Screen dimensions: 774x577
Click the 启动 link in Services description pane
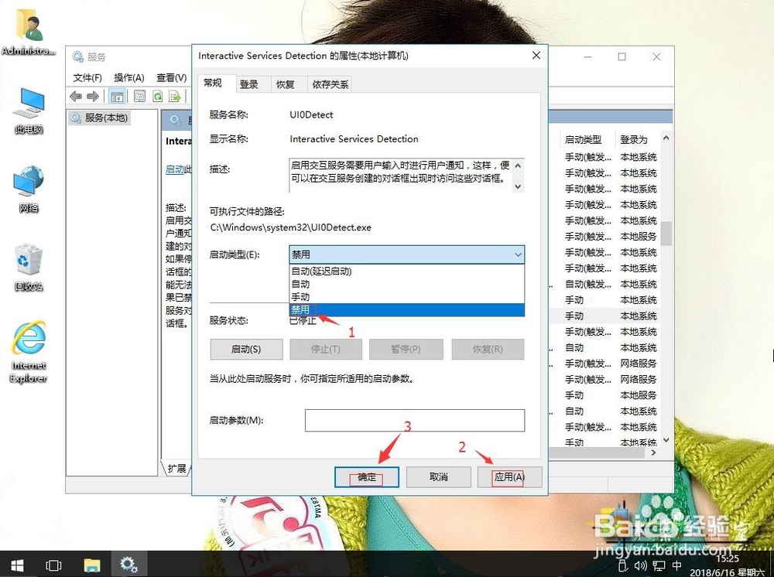[175, 169]
